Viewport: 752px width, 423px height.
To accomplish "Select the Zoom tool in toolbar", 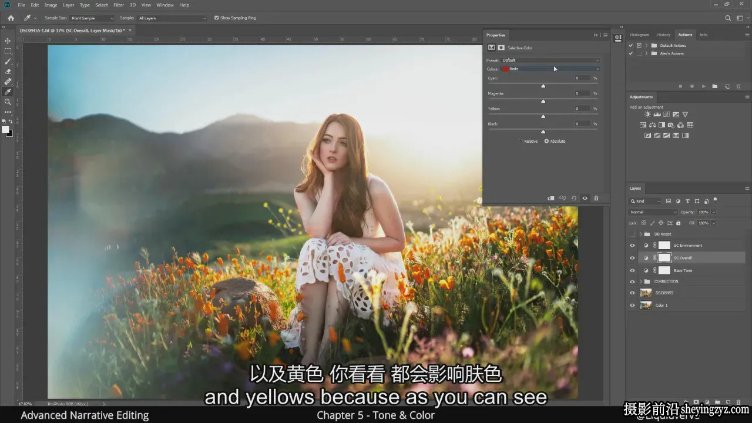I will tap(8, 102).
